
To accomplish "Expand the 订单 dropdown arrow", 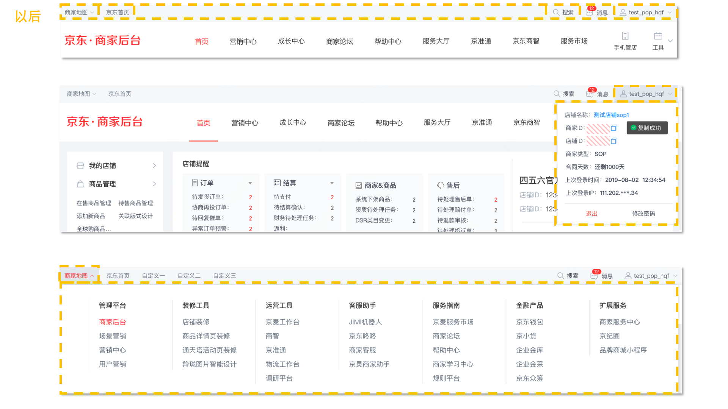I will (x=250, y=183).
